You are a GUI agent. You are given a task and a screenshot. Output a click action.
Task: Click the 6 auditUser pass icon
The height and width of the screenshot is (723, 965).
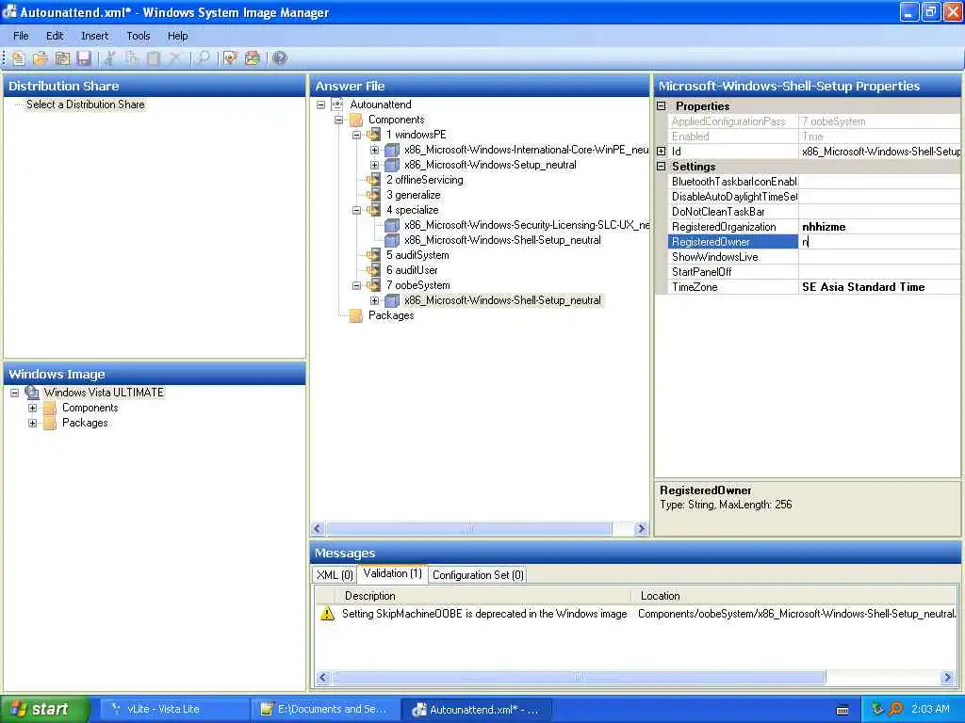[373, 270]
